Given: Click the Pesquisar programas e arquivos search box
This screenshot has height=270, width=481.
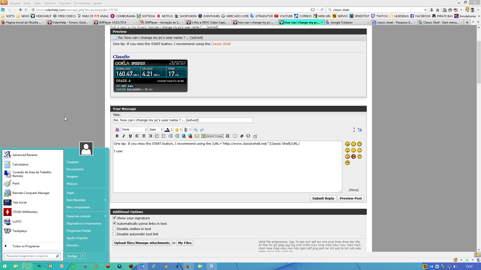Looking at the screenshot, I should click(x=32, y=256).
